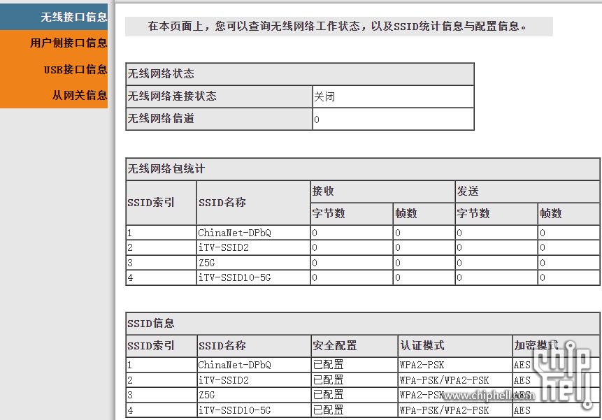The height and width of the screenshot is (420, 602).
Task: Select the 关闭 connection status value
Action: pos(324,96)
